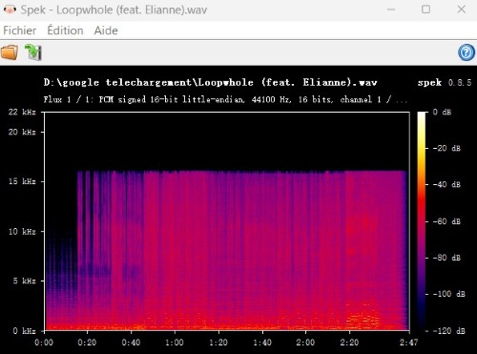
Task: Maximize the Spek window
Action: tap(425, 10)
